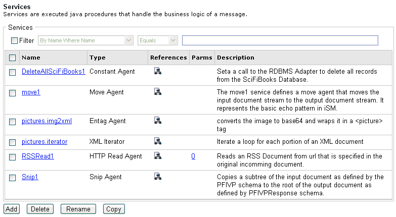View references icon for pictures.img2xml
396x217 pixels.
pyautogui.click(x=158, y=121)
